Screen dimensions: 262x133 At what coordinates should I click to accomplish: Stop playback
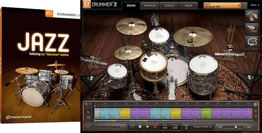(140, 127)
